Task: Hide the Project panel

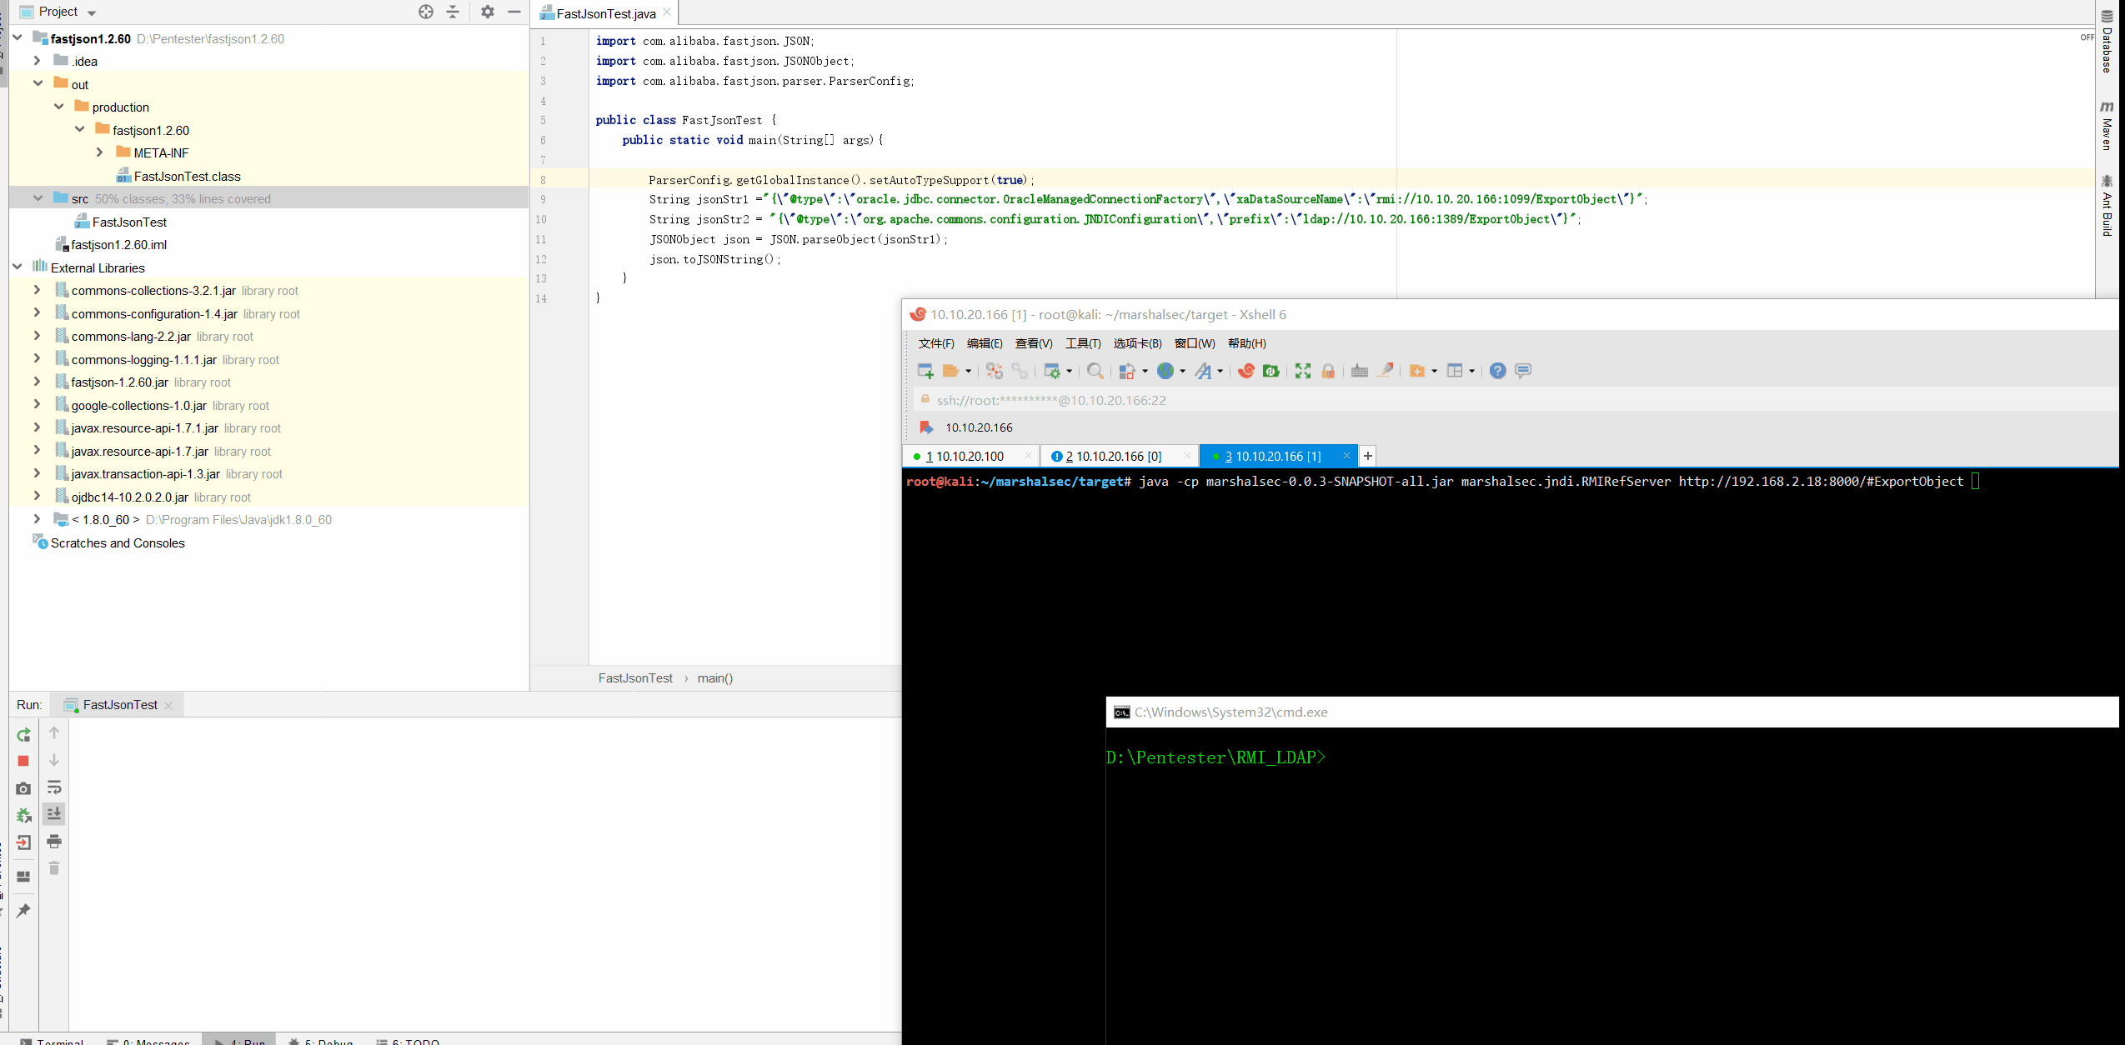Action: point(514,12)
